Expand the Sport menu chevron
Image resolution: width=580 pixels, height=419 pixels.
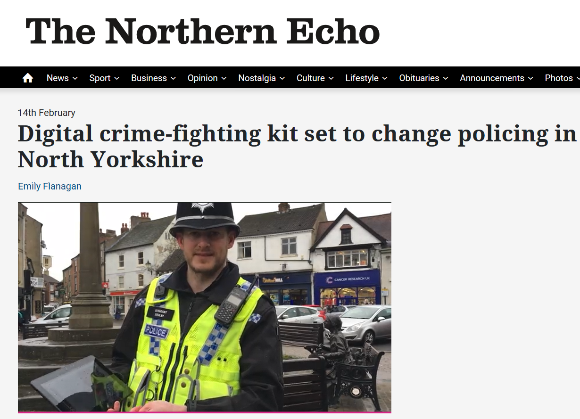pyautogui.click(x=116, y=79)
